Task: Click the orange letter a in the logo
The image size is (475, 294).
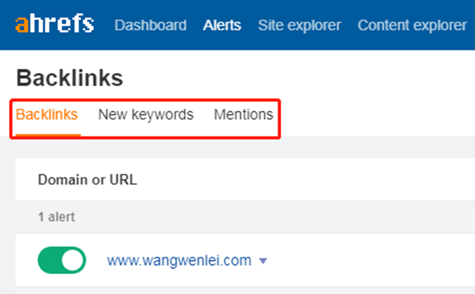Action: coord(22,24)
